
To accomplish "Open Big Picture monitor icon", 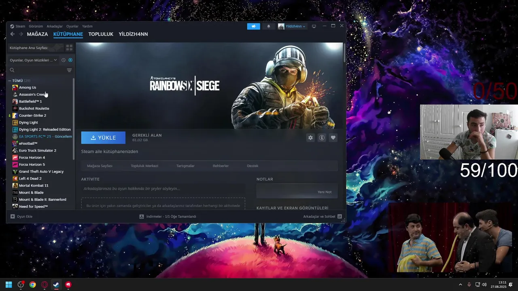I will point(314,26).
